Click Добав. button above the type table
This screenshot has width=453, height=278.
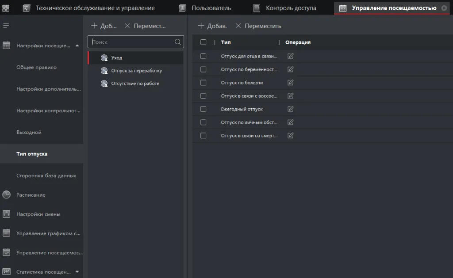click(x=212, y=26)
